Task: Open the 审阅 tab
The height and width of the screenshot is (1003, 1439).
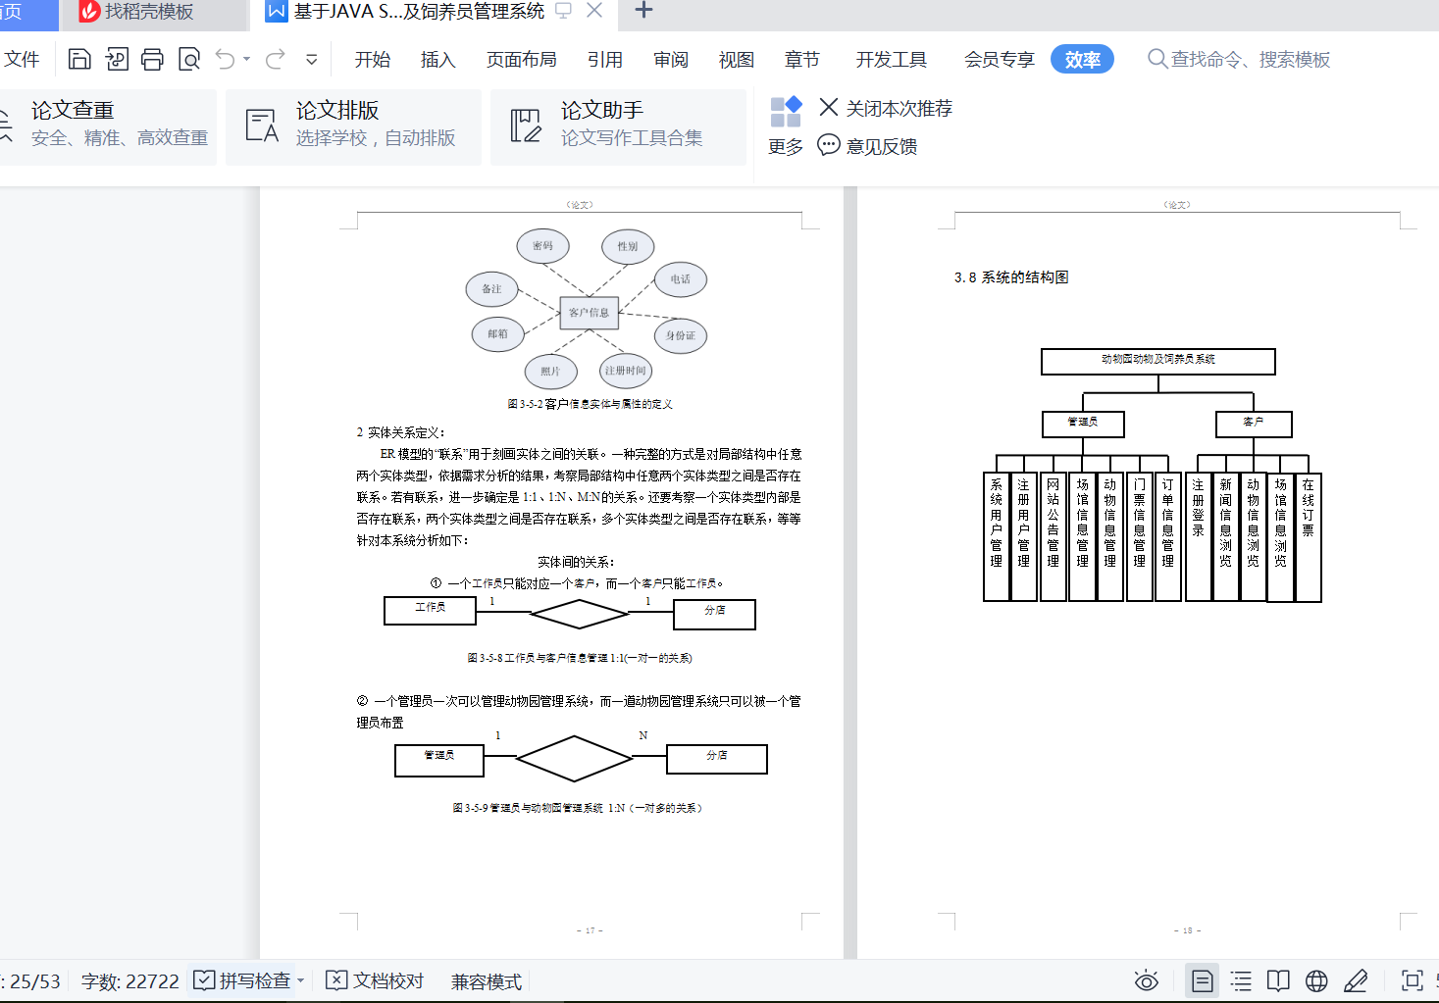Action: [x=671, y=60]
